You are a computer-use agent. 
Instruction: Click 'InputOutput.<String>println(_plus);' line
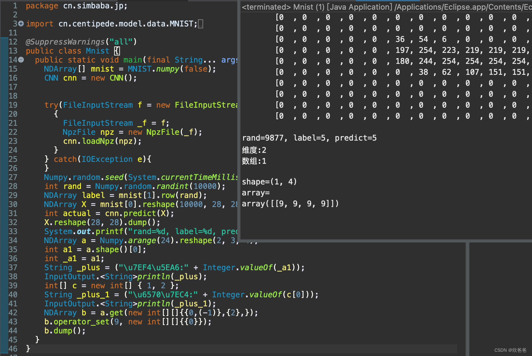pos(126,276)
